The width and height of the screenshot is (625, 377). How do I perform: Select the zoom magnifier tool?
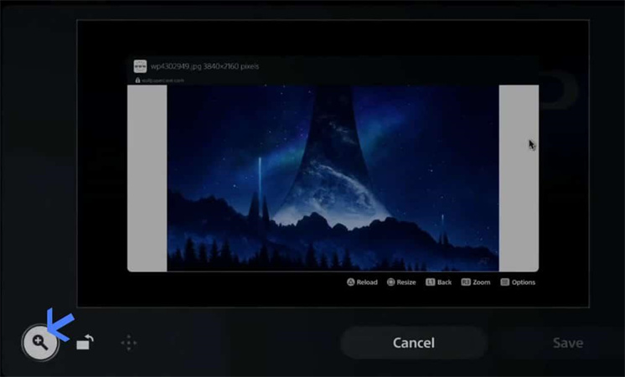pyautogui.click(x=40, y=343)
